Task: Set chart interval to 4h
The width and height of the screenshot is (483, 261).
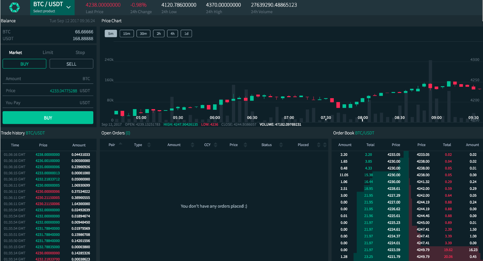Action: click(173, 34)
